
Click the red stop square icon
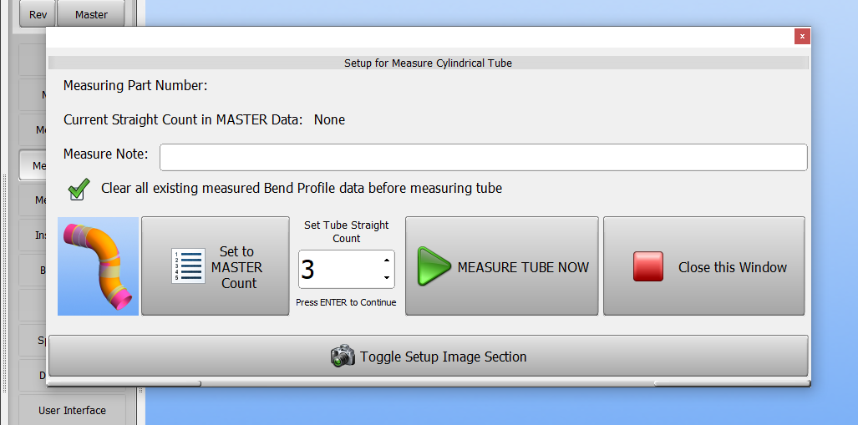coord(647,266)
